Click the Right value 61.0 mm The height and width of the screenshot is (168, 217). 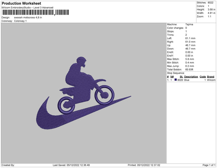(190, 42)
